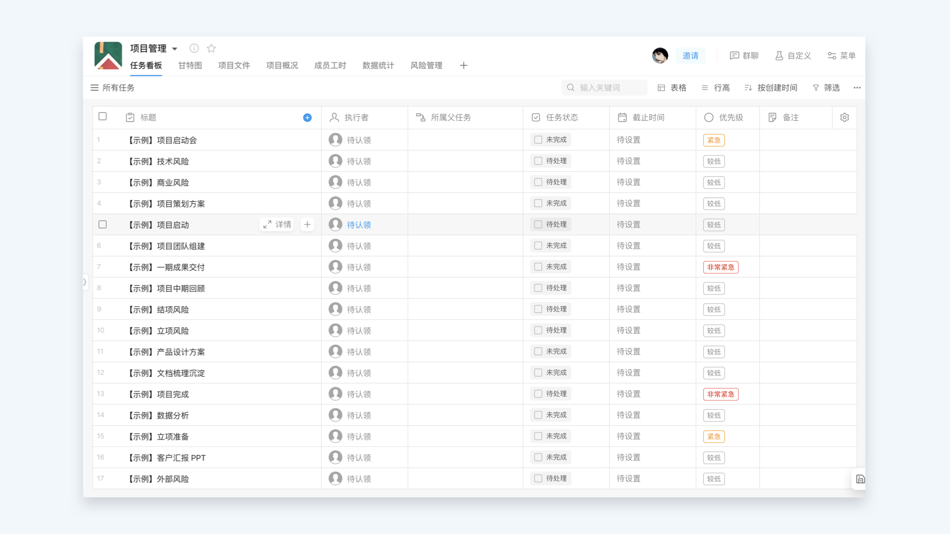Click the 邀请 invite button
Screen dimensions: 950x534
(x=690, y=56)
